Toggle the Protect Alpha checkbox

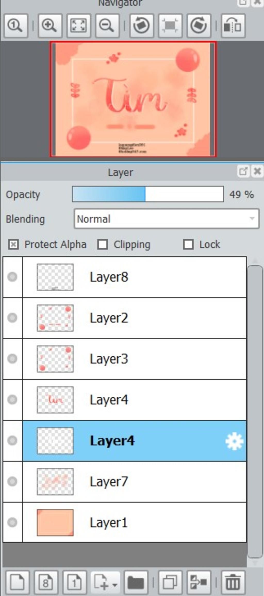13,244
